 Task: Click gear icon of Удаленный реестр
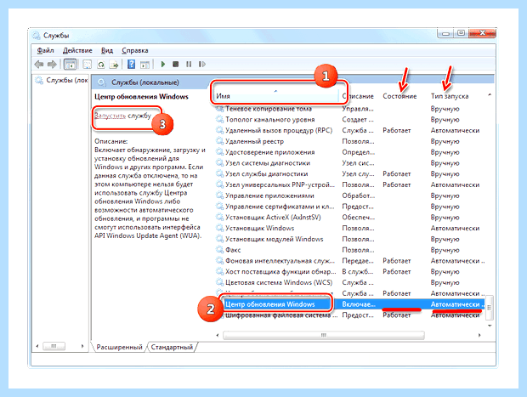pyautogui.click(x=219, y=141)
